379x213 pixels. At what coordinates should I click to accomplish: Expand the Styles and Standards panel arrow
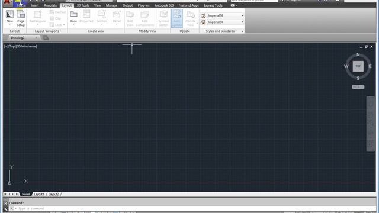(x=242, y=31)
